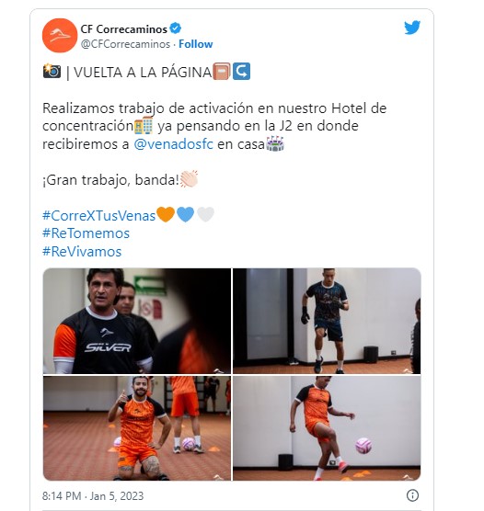This screenshot has width=484, height=511.
Task: Click the blue verified badge icon
Action: [176, 28]
